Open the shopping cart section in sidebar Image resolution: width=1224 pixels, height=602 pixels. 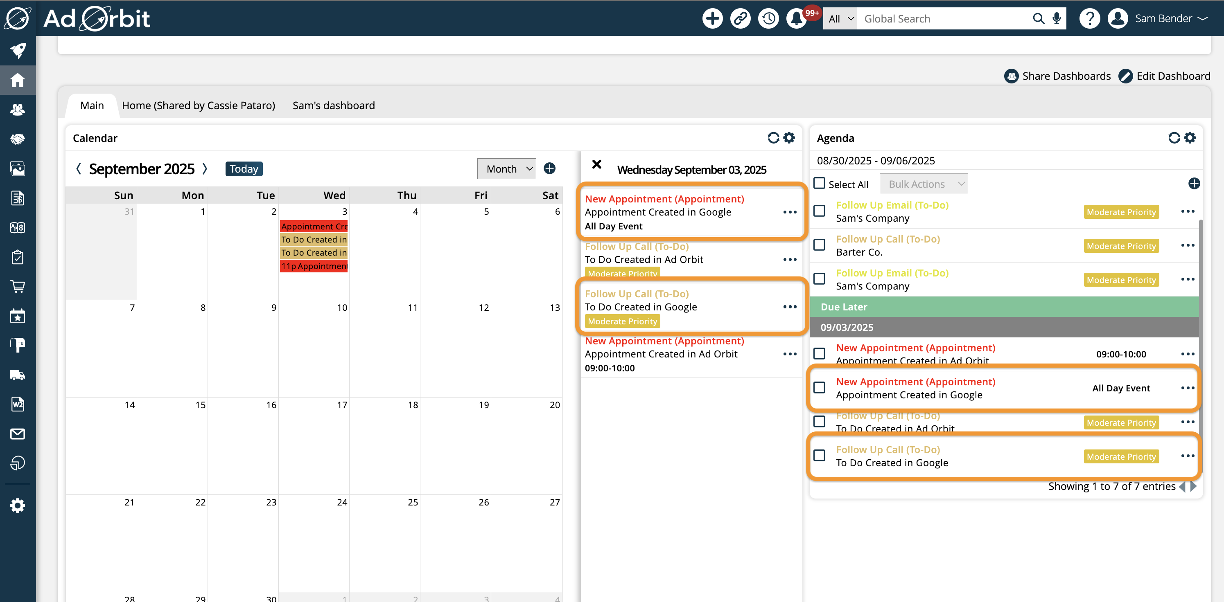pyautogui.click(x=18, y=286)
